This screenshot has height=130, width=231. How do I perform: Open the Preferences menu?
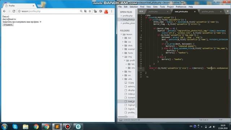[181, 7]
